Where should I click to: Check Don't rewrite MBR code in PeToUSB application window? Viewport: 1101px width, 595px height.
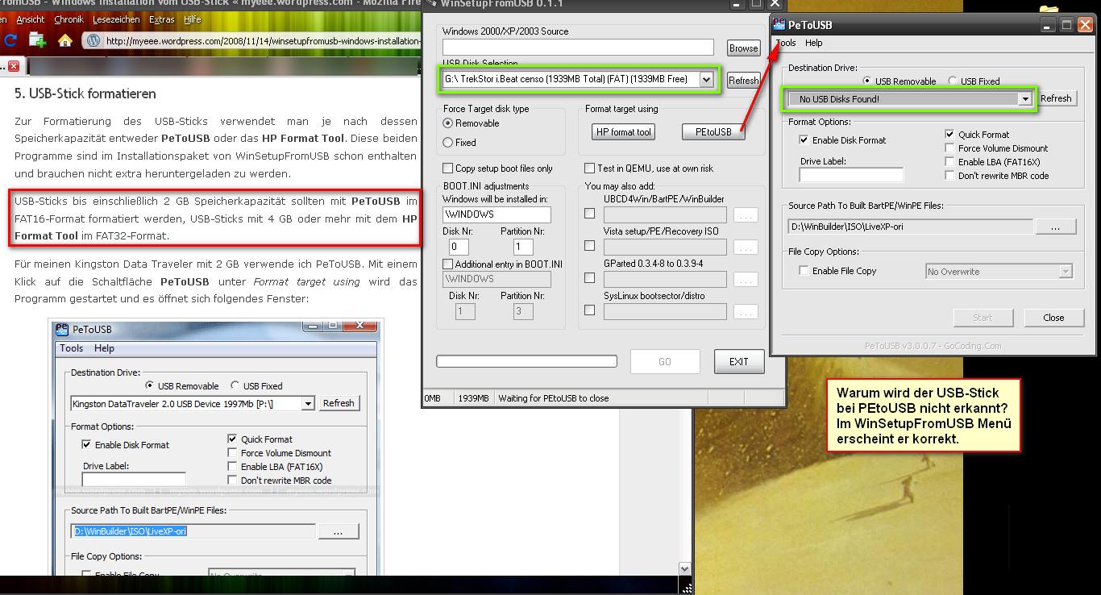(x=949, y=176)
